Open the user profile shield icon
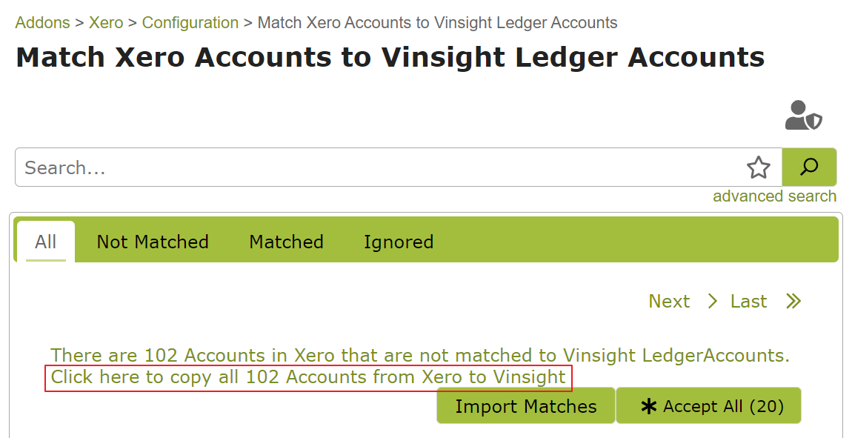 tap(803, 116)
